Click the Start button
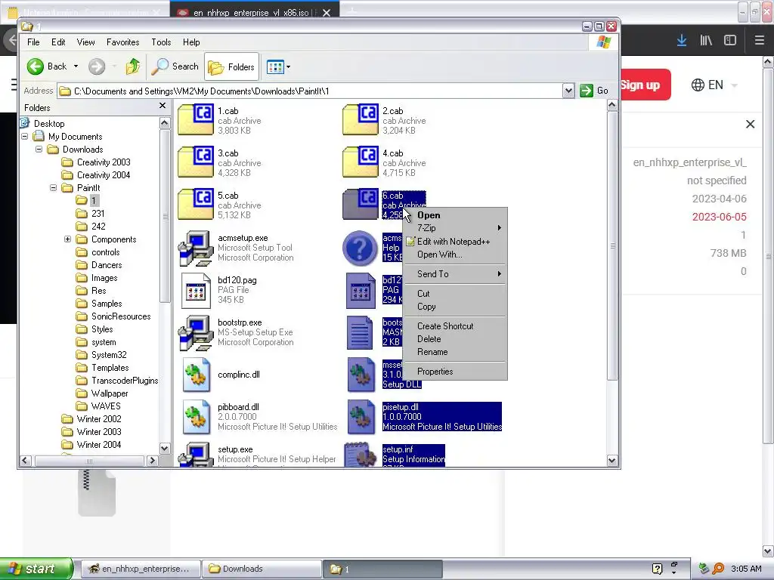 click(x=36, y=569)
